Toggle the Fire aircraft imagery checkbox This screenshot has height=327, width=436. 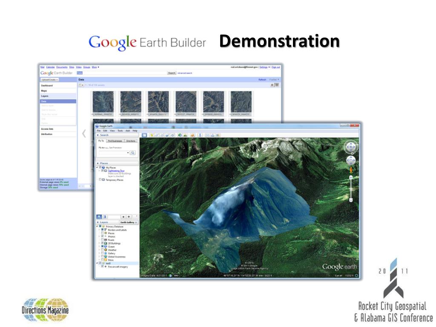tap(102, 267)
